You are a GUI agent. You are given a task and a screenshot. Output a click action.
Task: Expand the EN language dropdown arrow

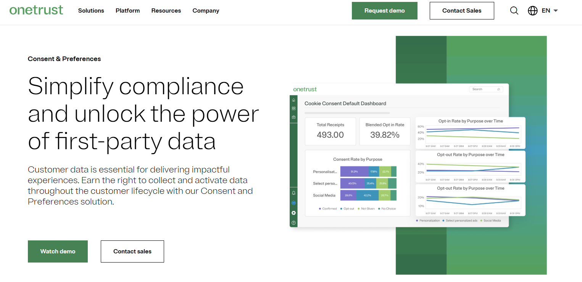click(556, 11)
